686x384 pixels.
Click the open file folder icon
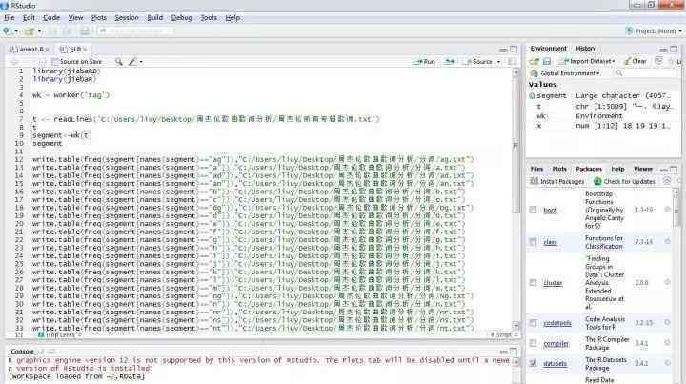[x=30, y=31]
